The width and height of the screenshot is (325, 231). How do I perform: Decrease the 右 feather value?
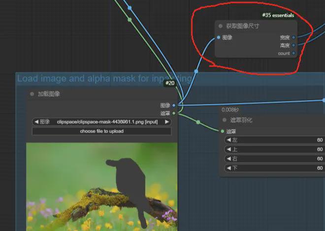(x=229, y=159)
